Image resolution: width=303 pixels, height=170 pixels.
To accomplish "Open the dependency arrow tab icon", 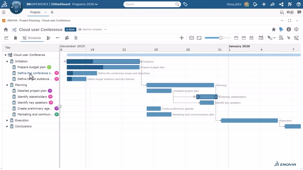I will point(57,38).
